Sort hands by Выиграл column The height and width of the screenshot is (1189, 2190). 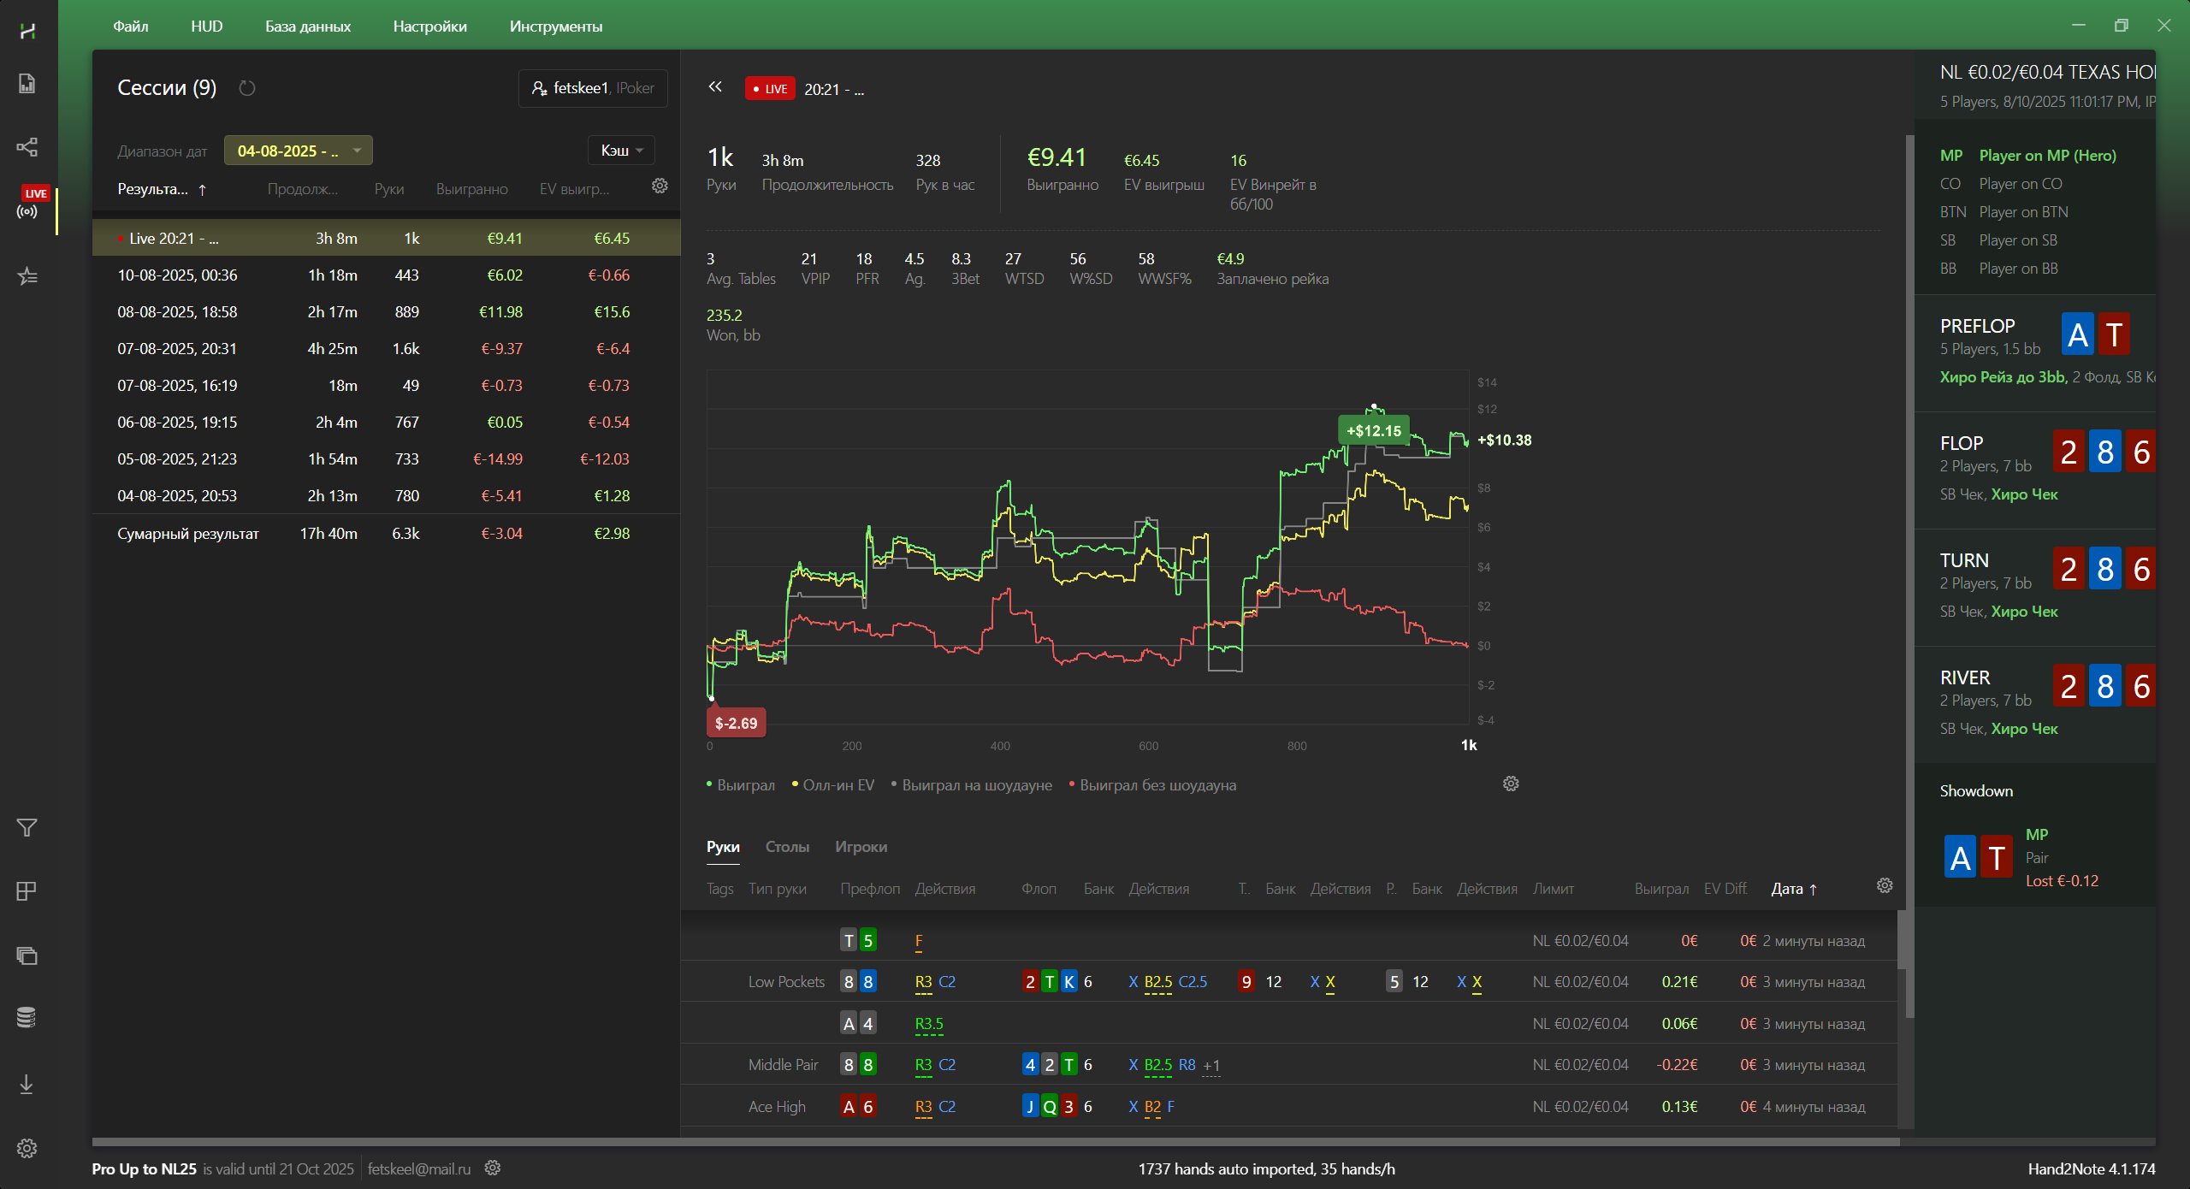(x=1661, y=889)
